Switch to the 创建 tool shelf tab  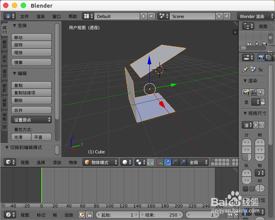[5, 44]
